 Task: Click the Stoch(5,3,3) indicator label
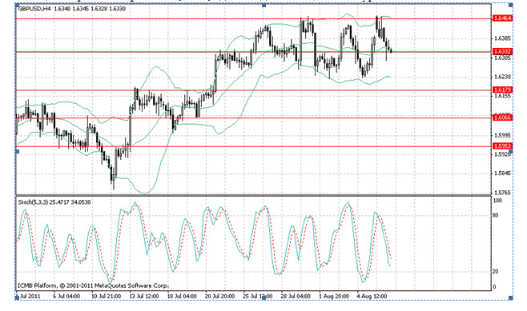pyautogui.click(x=34, y=202)
